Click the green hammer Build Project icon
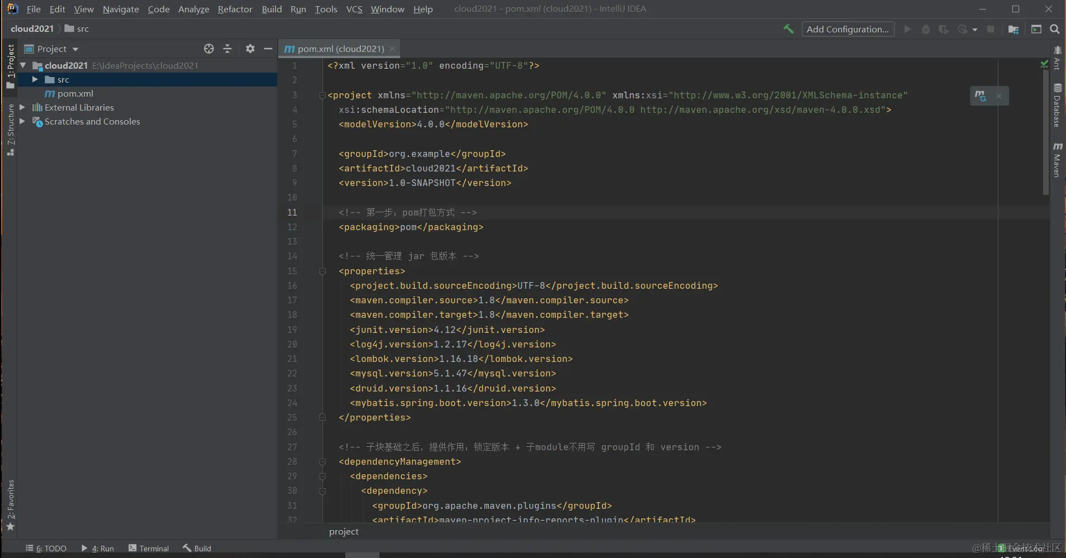Screen dimensions: 1066x558 tap(788, 29)
